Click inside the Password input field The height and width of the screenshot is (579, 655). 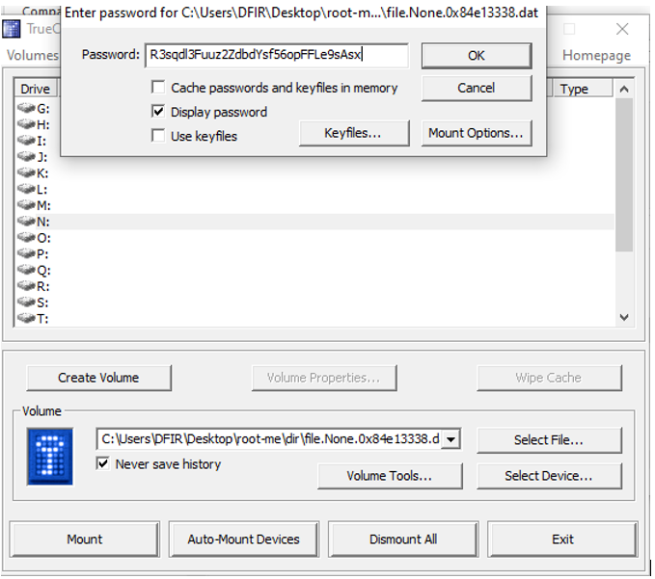click(277, 55)
